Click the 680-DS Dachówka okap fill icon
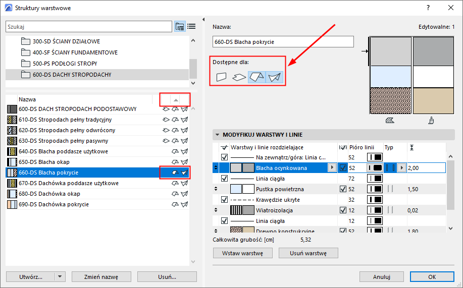463x288 pixels. 12,194
